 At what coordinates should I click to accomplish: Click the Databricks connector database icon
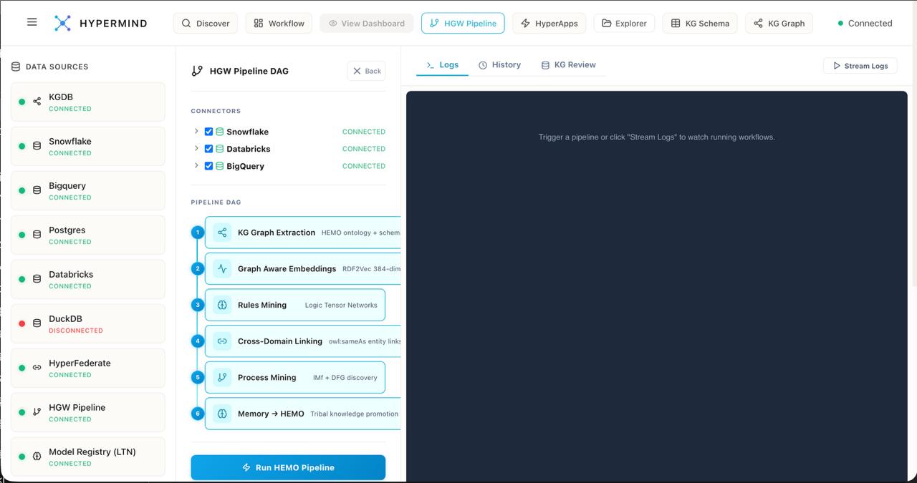[220, 149]
